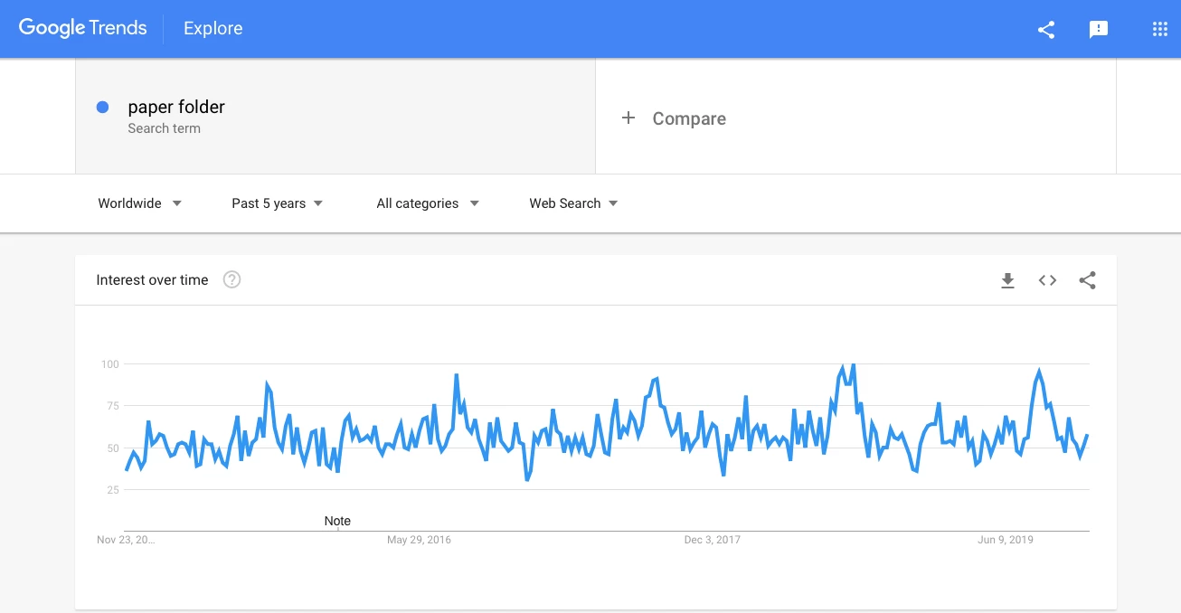The width and height of the screenshot is (1181, 613).
Task: Open the Google apps grid icon
Action: coord(1160,29)
